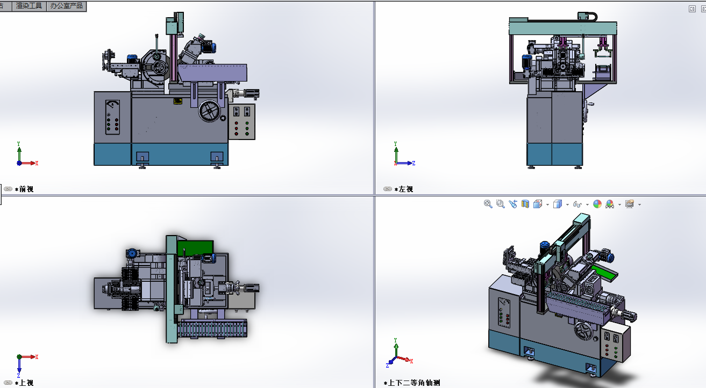Expand the Apply Scene dropdown arrow
Screen dimensions: 706x388
click(x=619, y=204)
